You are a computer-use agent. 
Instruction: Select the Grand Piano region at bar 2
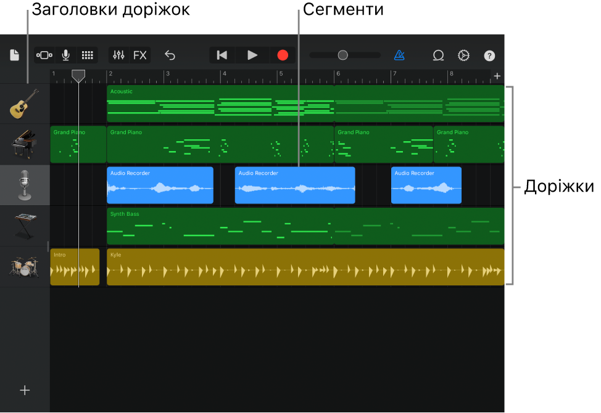tap(220, 145)
